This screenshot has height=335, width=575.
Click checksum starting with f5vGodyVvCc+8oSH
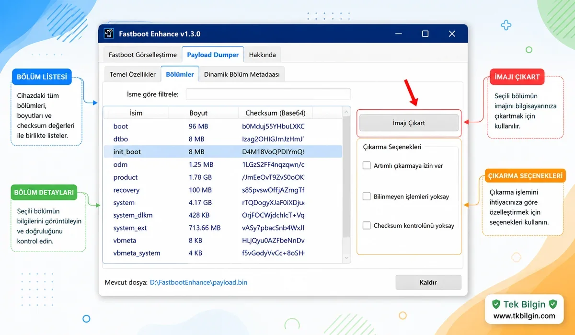coord(273,253)
